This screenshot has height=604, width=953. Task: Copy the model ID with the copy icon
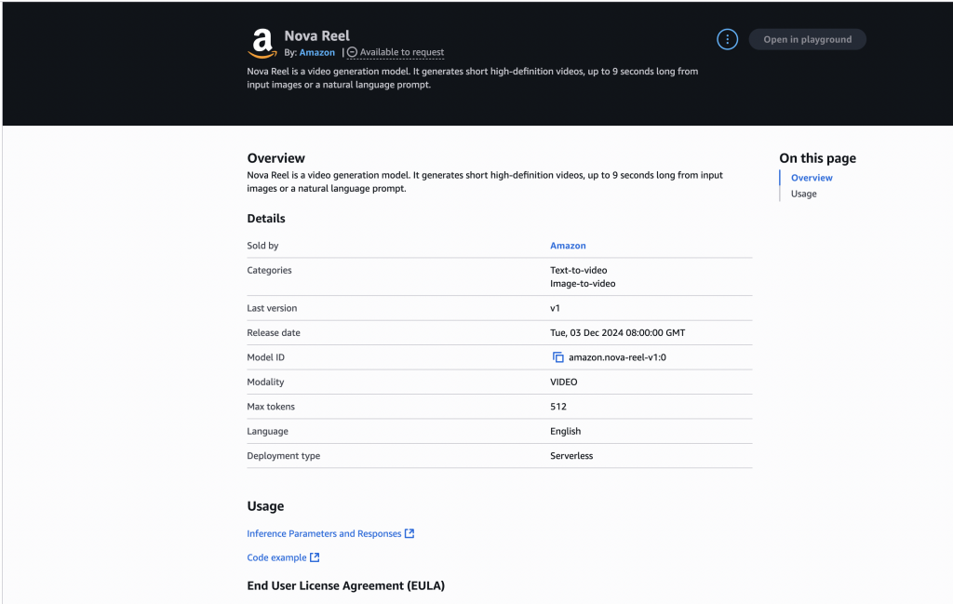[558, 357]
